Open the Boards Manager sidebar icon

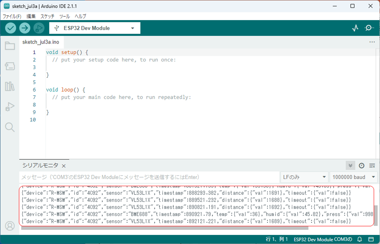(x=10, y=66)
